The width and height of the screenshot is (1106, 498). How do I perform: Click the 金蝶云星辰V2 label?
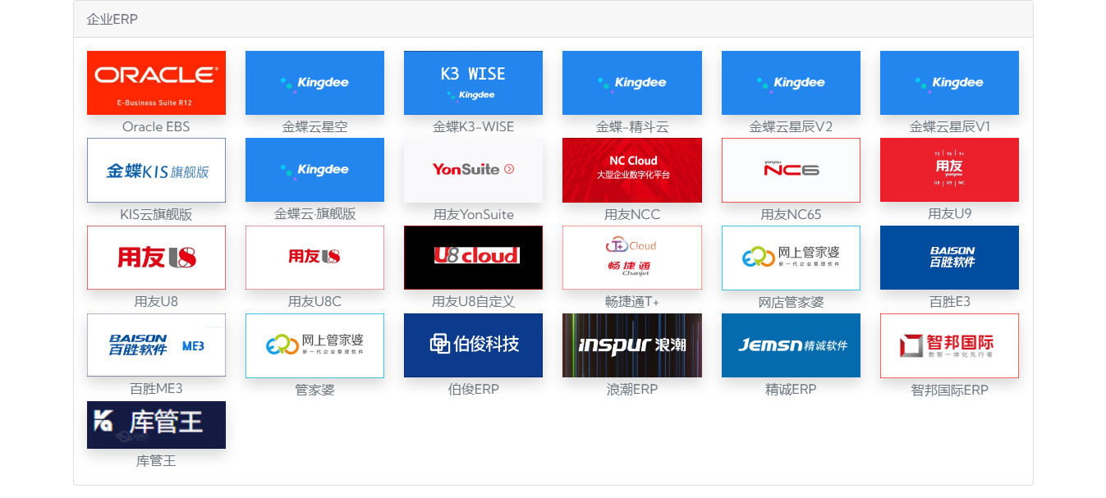tap(791, 127)
